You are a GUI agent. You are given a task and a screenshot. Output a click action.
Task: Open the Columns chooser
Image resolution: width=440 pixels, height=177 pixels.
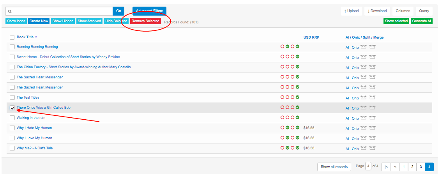pyautogui.click(x=403, y=11)
